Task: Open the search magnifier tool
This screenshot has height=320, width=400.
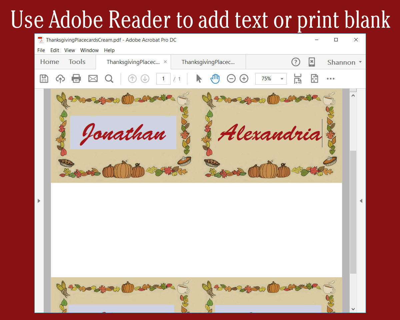Action: click(x=109, y=79)
